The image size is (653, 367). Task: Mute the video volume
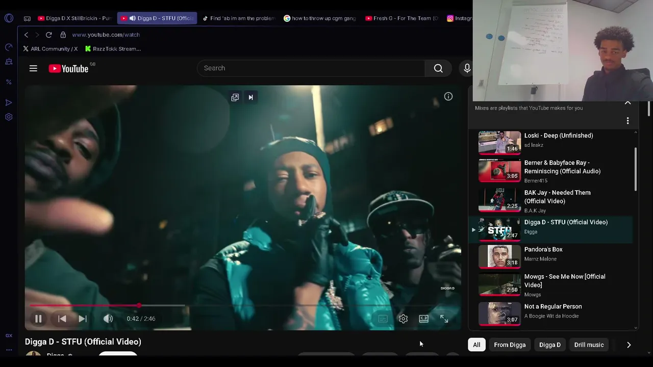coord(108,319)
